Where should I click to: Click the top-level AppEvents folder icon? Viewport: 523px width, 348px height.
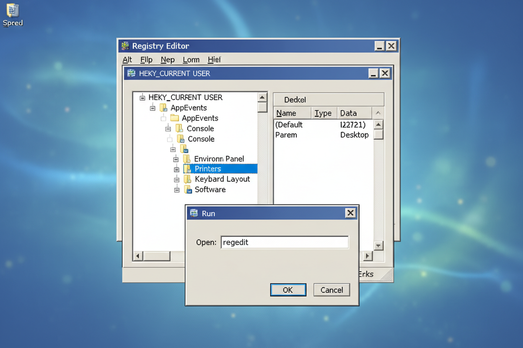pyautogui.click(x=163, y=108)
